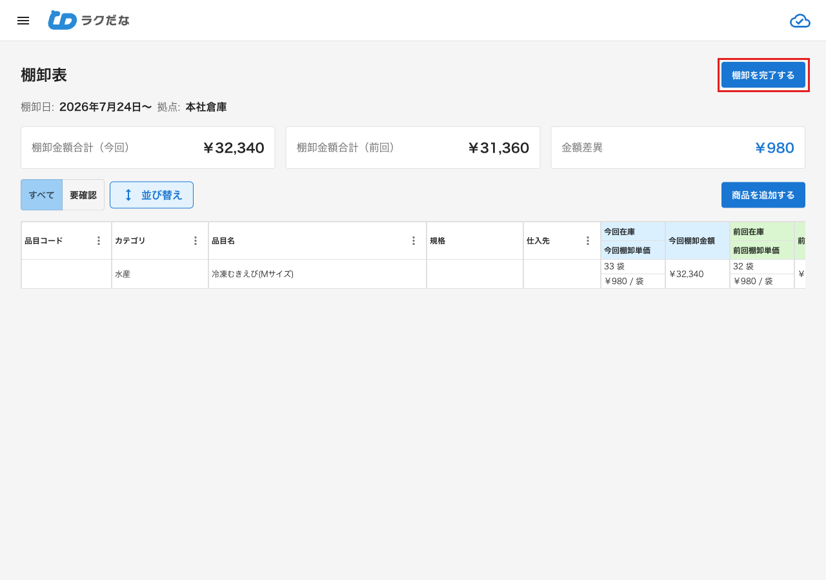The image size is (826, 580).
Task: Click the 今回棚卸金額 column header
Action: (698, 240)
